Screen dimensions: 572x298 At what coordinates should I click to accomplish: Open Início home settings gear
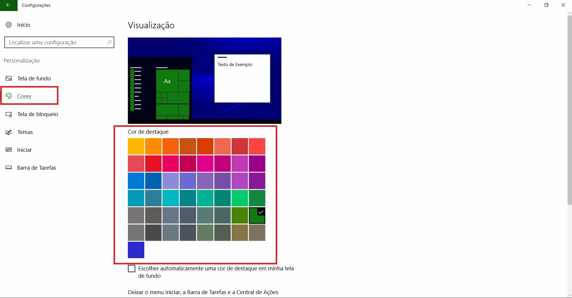[x=9, y=25]
